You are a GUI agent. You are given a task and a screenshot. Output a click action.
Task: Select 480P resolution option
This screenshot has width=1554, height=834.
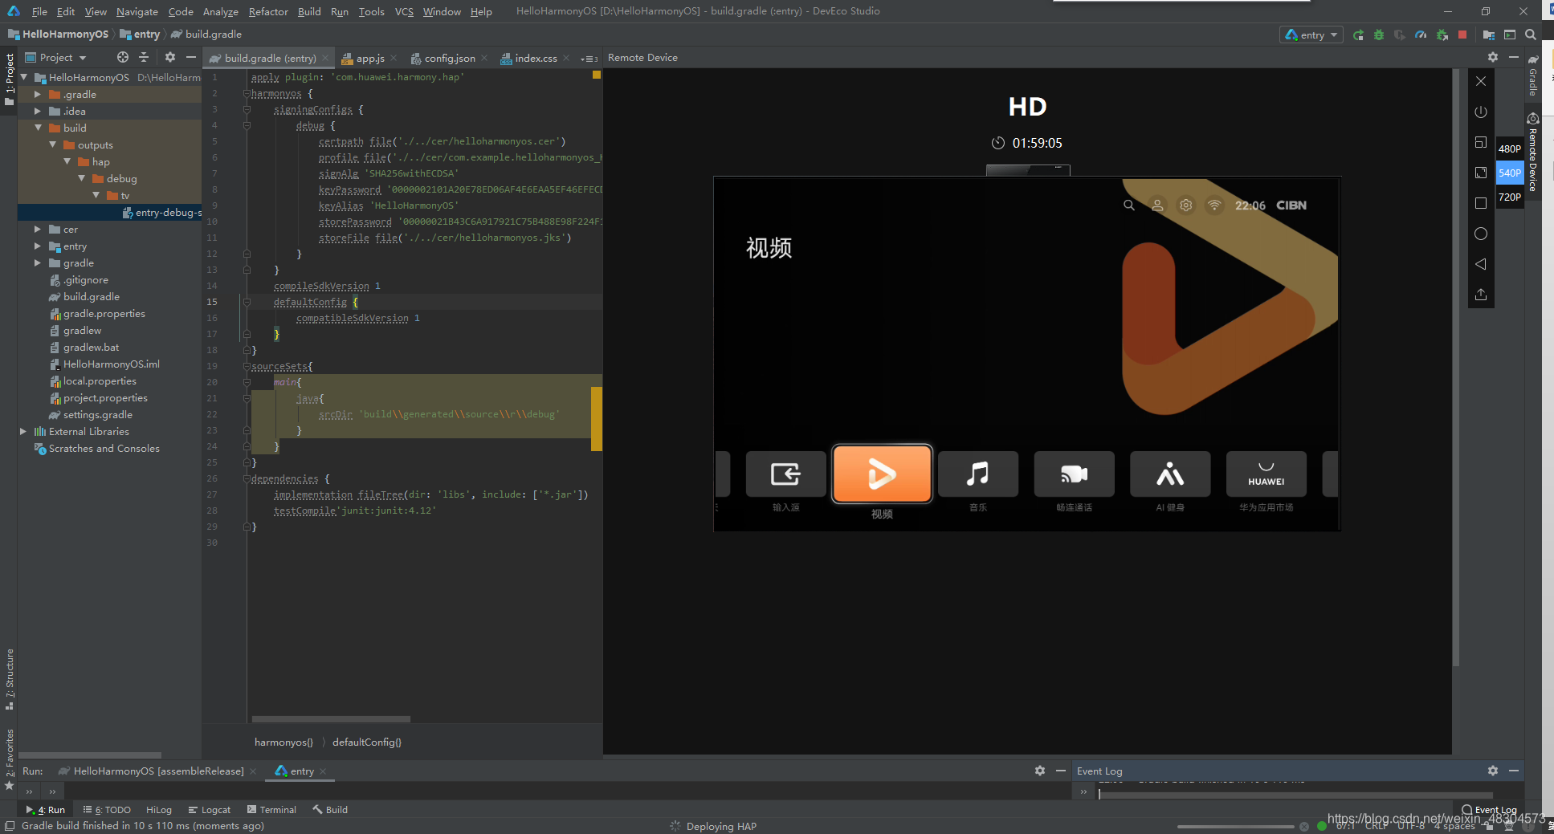[x=1510, y=148]
